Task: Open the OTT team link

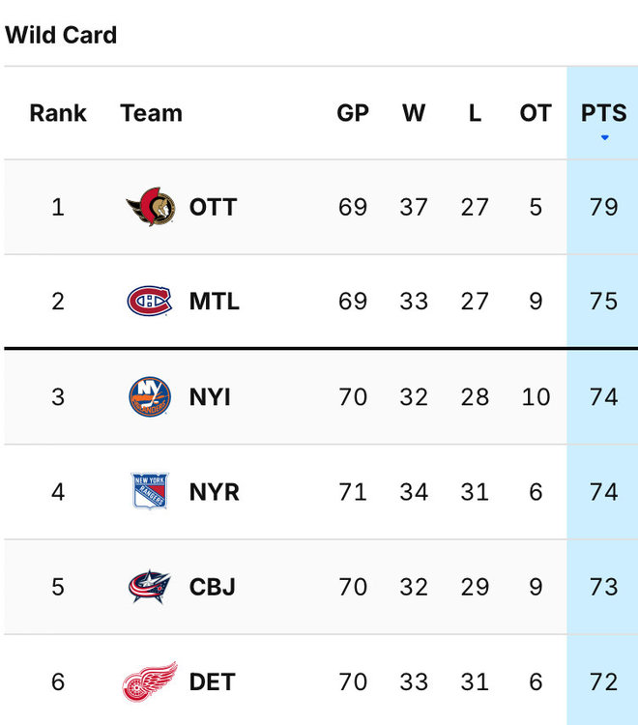Action: 213,207
